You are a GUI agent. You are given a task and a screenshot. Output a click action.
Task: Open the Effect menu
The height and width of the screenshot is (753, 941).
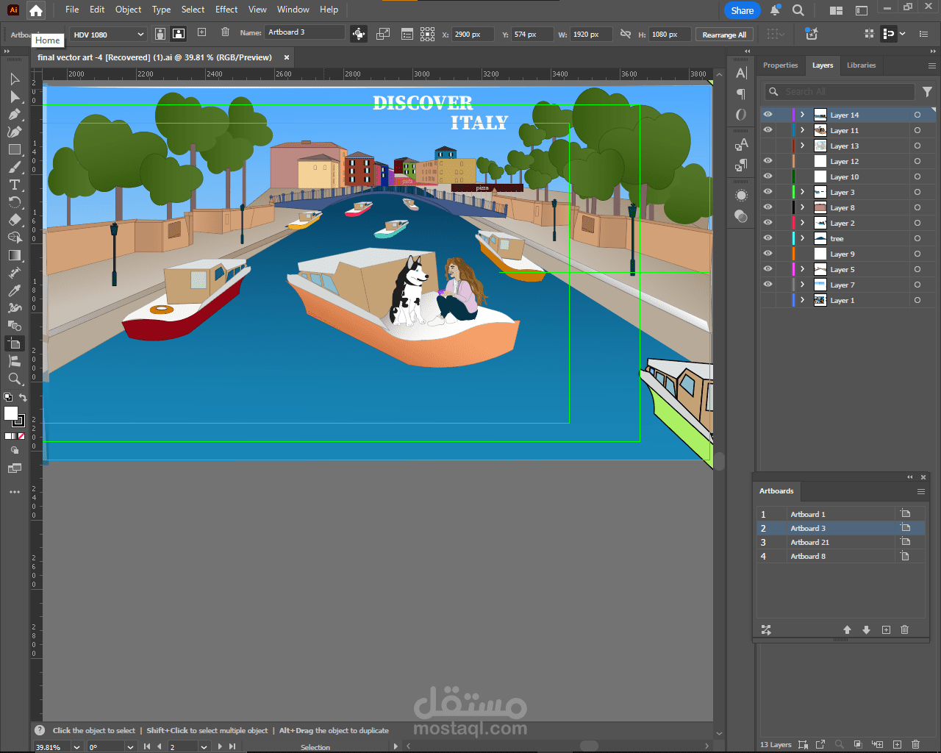[226, 10]
